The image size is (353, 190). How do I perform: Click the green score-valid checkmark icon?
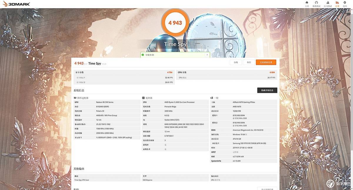point(143,55)
